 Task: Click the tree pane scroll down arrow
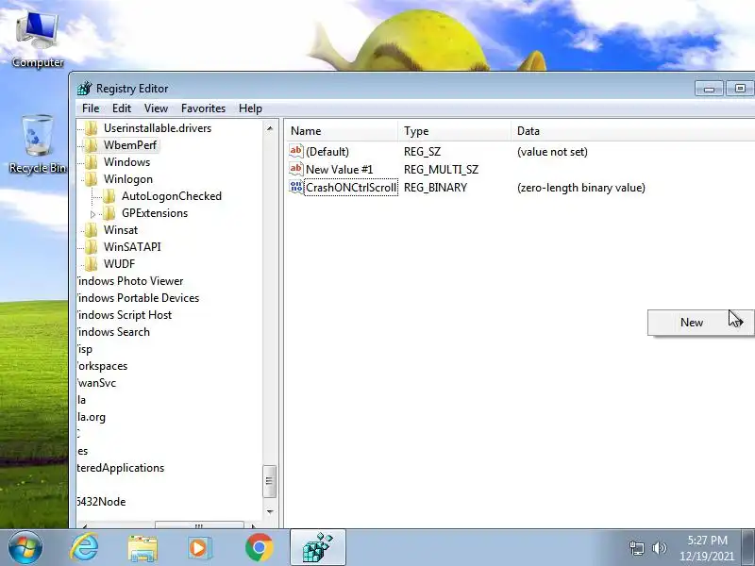pos(270,511)
